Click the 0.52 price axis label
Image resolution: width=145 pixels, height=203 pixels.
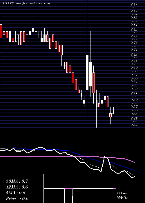tap(134, 125)
